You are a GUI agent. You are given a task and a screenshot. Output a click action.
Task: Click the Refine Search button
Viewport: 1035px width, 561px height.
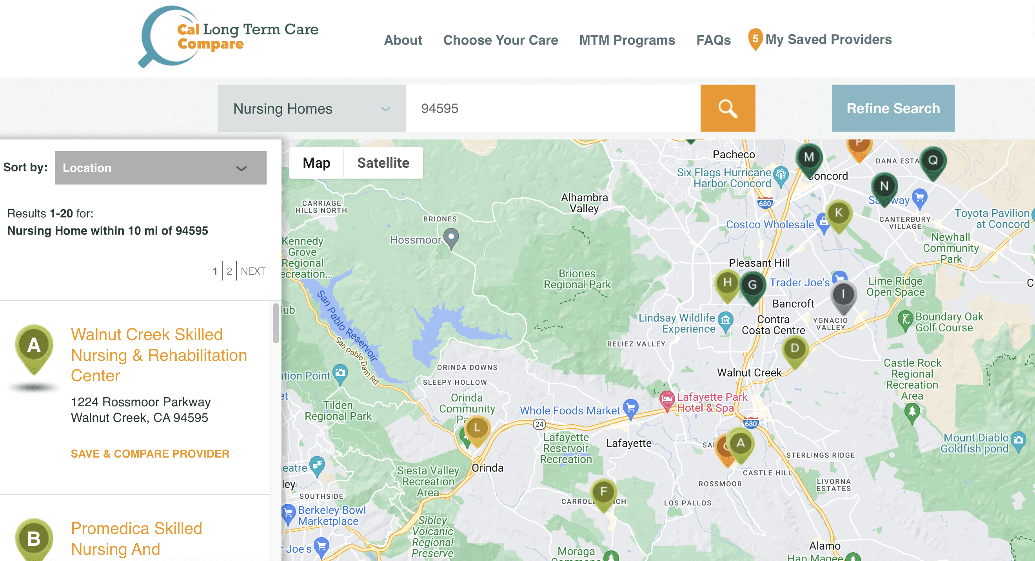(x=893, y=108)
